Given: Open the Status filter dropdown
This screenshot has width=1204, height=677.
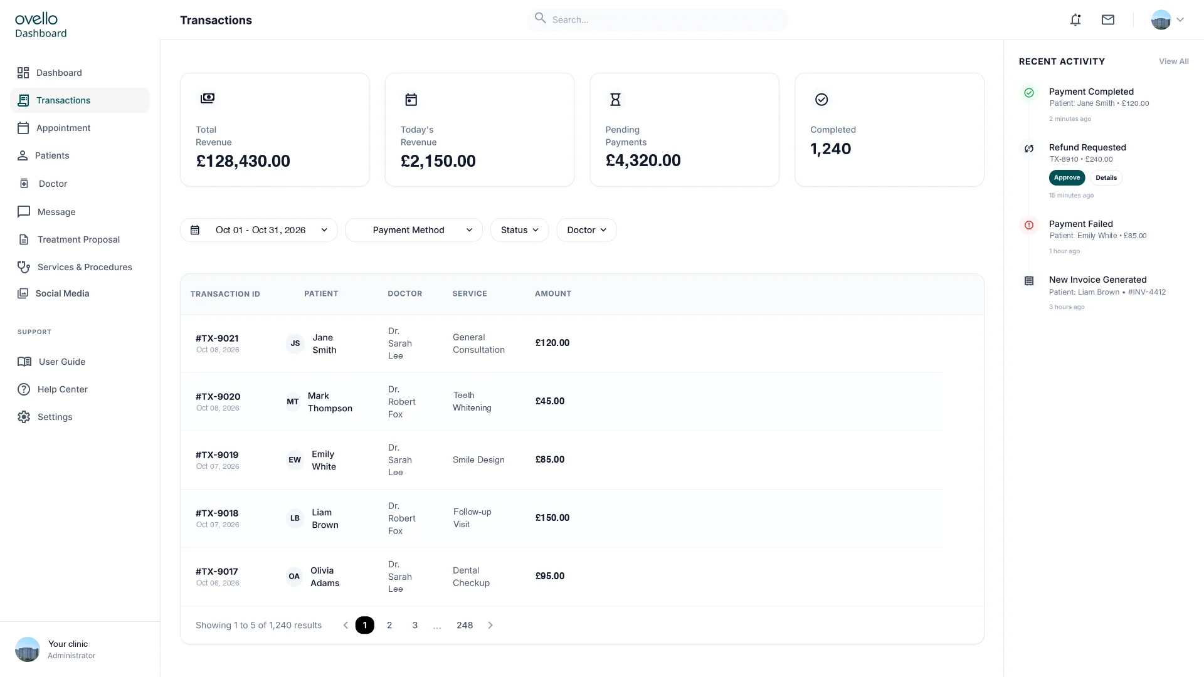Looking at the screenshot, I should 519,230.
